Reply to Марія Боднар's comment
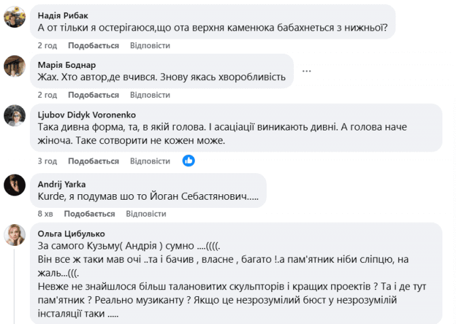 point(149,95)
